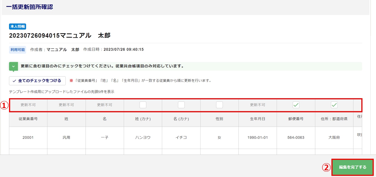Click the 更新不可 label above 生年月日
376x177 pixels.
(x=258, y=105)
